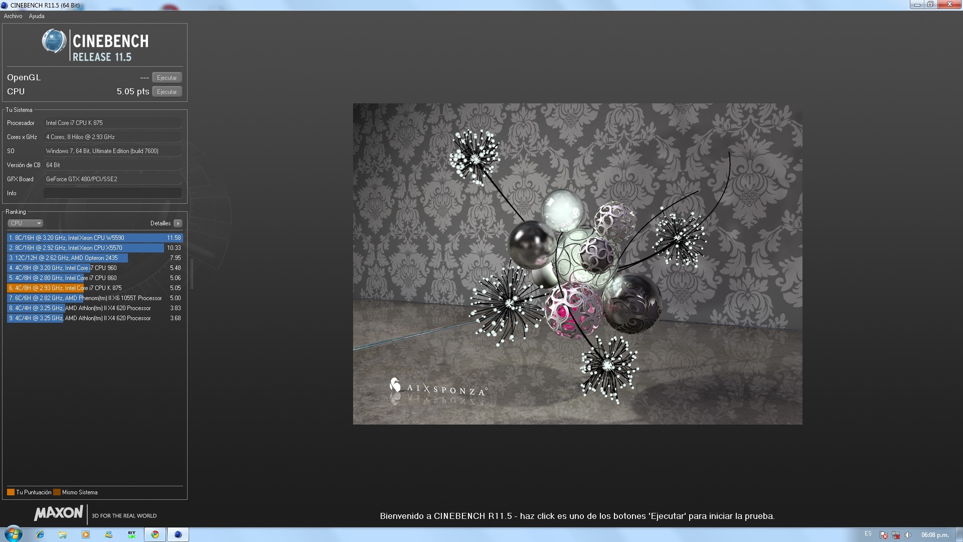Screen dimensions: 963x542
Task: Select ranking row Phenom II X6 1055T
Action: tap(95, 298)
